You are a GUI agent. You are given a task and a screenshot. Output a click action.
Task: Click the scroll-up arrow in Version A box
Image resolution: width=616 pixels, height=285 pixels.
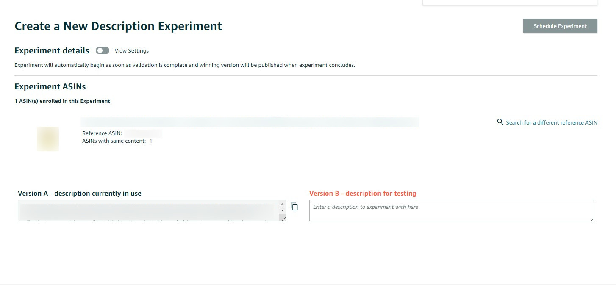pyautogui.click(x=283, y=204)
